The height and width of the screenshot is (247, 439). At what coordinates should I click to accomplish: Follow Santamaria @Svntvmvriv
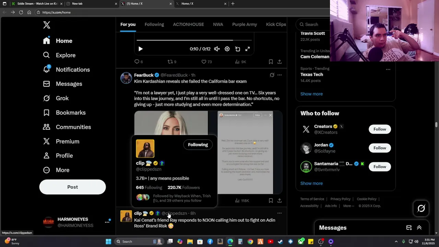(380, 167)
